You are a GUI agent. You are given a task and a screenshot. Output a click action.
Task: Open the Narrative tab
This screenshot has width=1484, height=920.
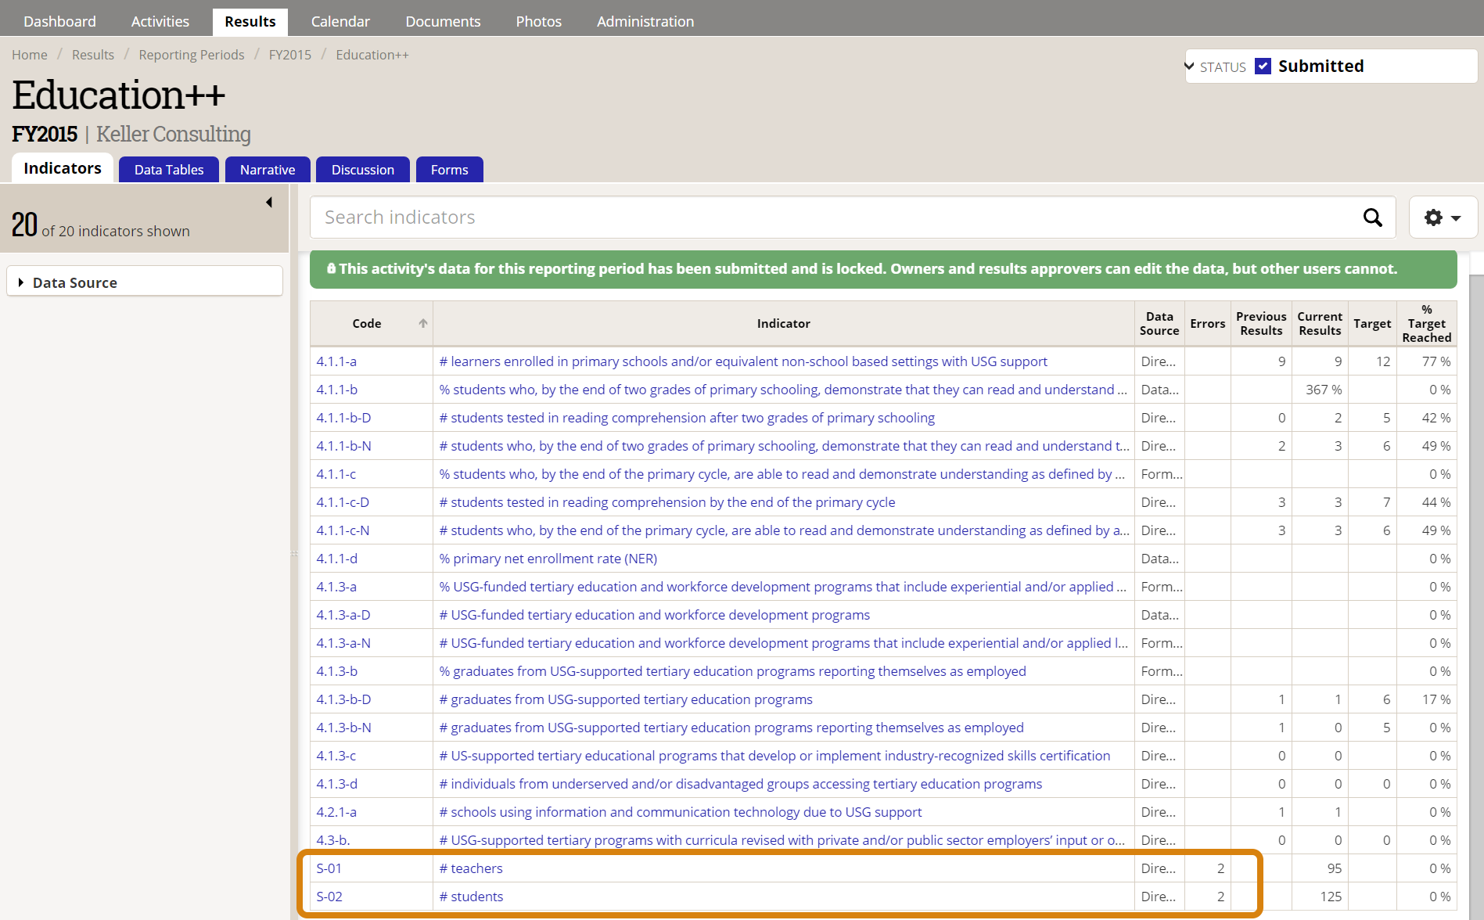pos(268,170)
